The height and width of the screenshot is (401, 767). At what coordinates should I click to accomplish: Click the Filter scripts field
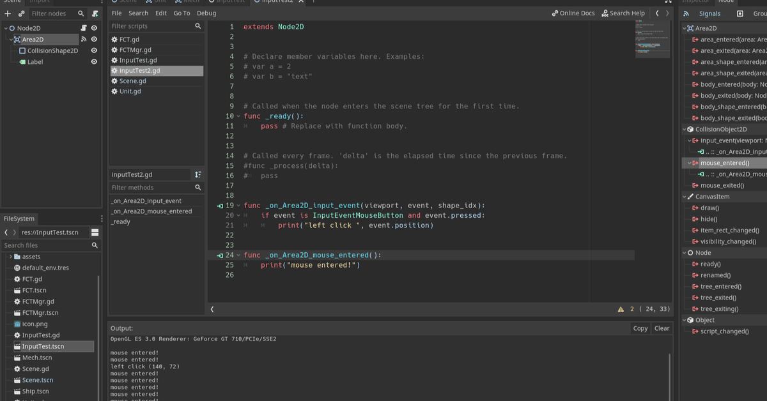pos(156,26)
